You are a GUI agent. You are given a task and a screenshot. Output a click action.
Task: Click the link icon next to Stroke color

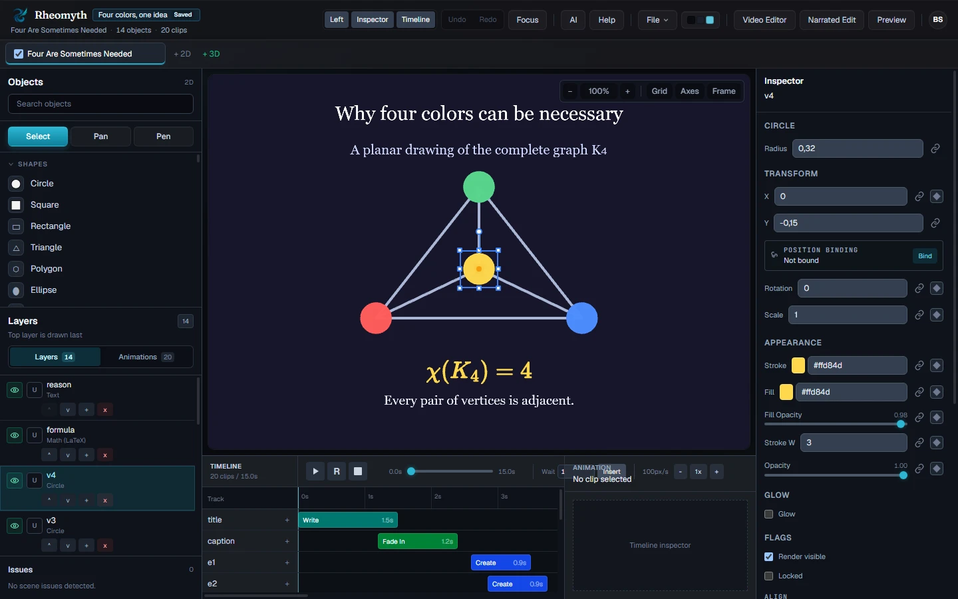pos(919,365)
